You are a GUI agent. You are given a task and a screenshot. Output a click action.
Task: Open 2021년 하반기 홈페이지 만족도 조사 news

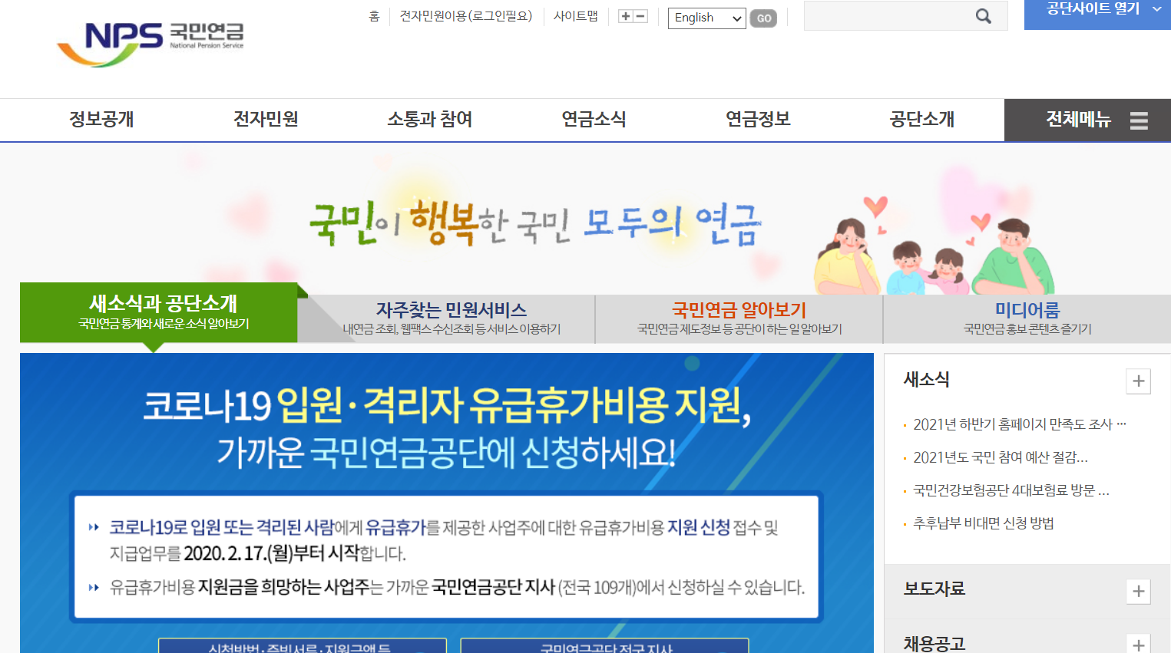(x=1019, y=424)
